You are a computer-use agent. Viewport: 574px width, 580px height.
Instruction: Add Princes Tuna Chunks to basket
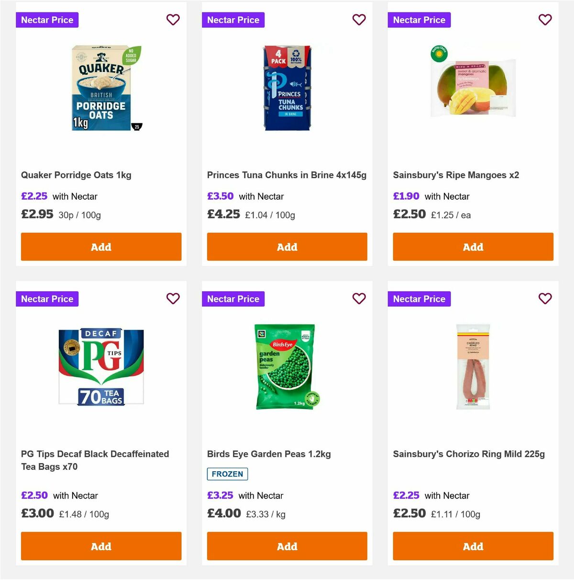click(x=287, y=247)
